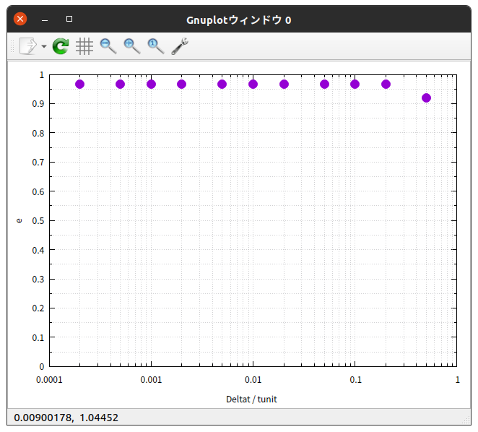Click x-axis tick label '0.01'
This screenshot has height=432, width=478.
pos(253,380)
